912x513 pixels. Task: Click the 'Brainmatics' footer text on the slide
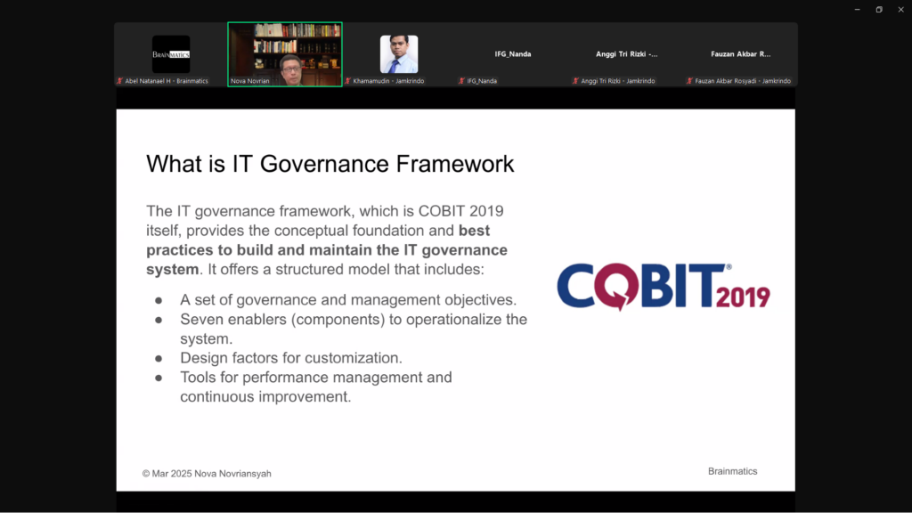pyautogui.click(x=732, y=471)
